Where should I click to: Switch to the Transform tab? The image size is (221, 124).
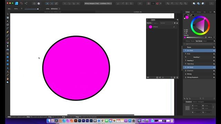click(189, 102)
